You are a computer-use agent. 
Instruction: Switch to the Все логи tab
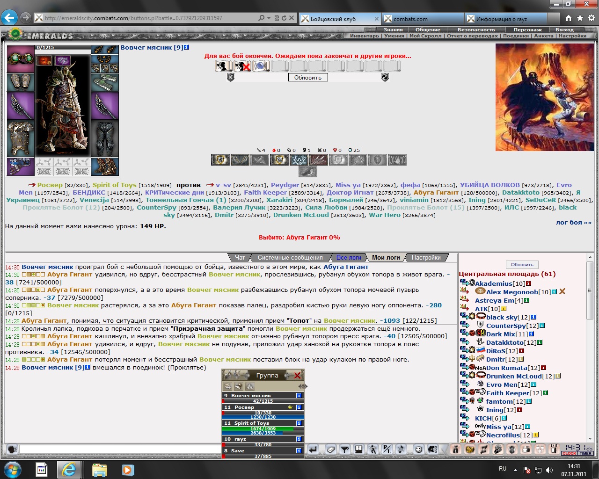[349, 257]
